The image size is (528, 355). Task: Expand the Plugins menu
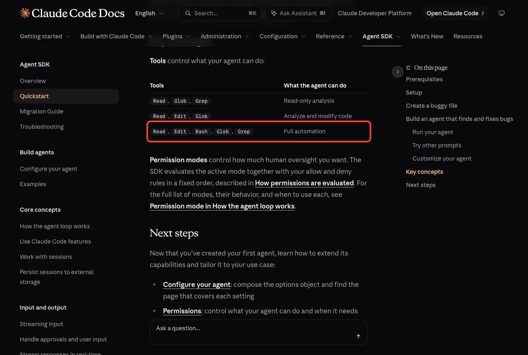[177, 36]
